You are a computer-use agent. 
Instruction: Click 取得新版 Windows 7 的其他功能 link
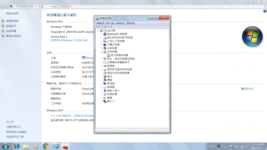pos(69,40)
